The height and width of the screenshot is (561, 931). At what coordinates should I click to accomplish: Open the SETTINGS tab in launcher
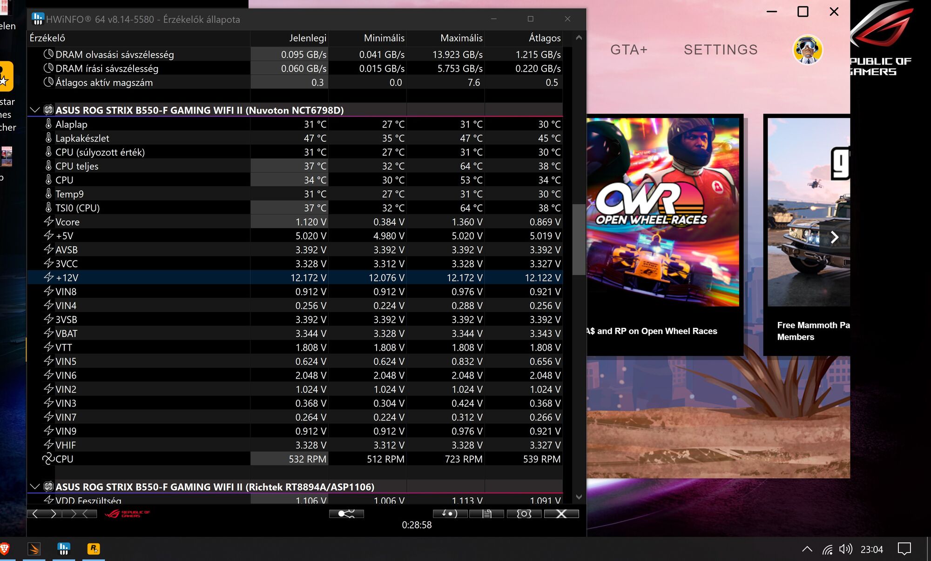coord(720,50)
